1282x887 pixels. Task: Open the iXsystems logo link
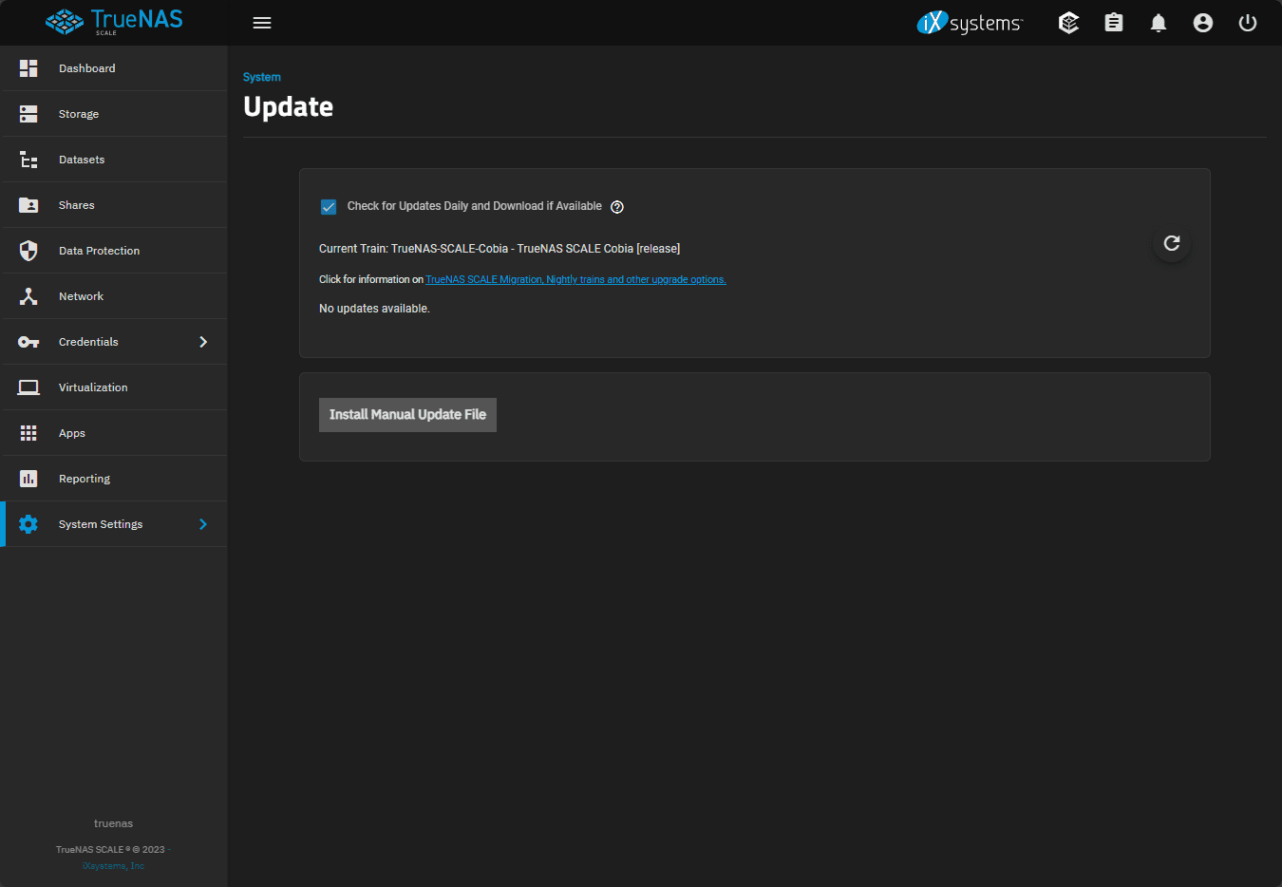point(970,23)
